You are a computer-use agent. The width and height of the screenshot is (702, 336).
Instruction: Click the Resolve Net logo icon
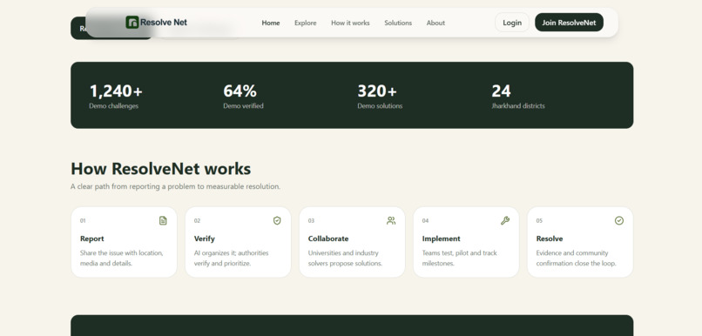132,23
